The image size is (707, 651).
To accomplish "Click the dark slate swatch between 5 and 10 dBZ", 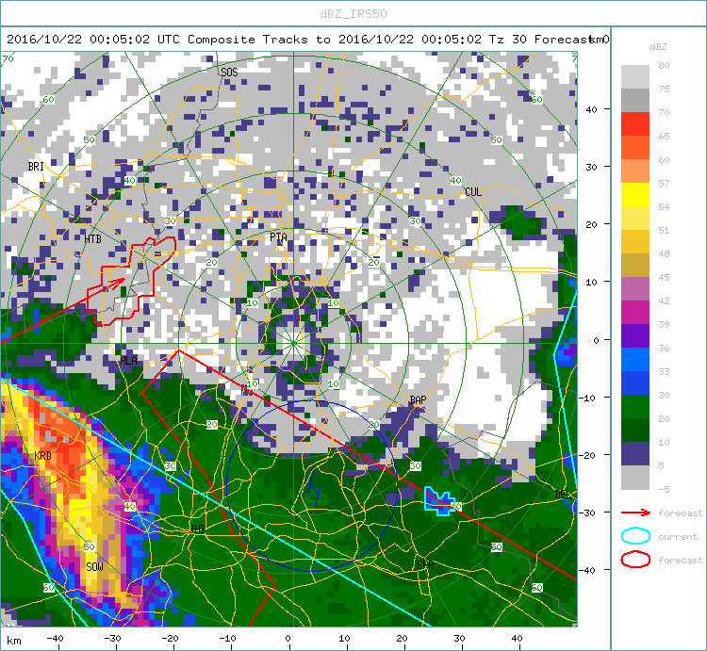I will [634, 454].
